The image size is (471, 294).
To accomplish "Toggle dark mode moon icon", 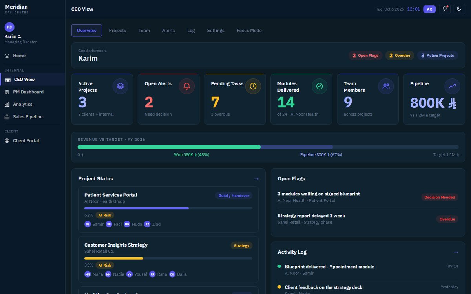I will pyautogui.click(x=459, y=9).
